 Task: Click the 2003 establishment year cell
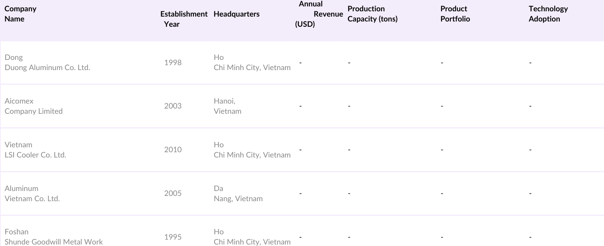(x=173, y=106)
